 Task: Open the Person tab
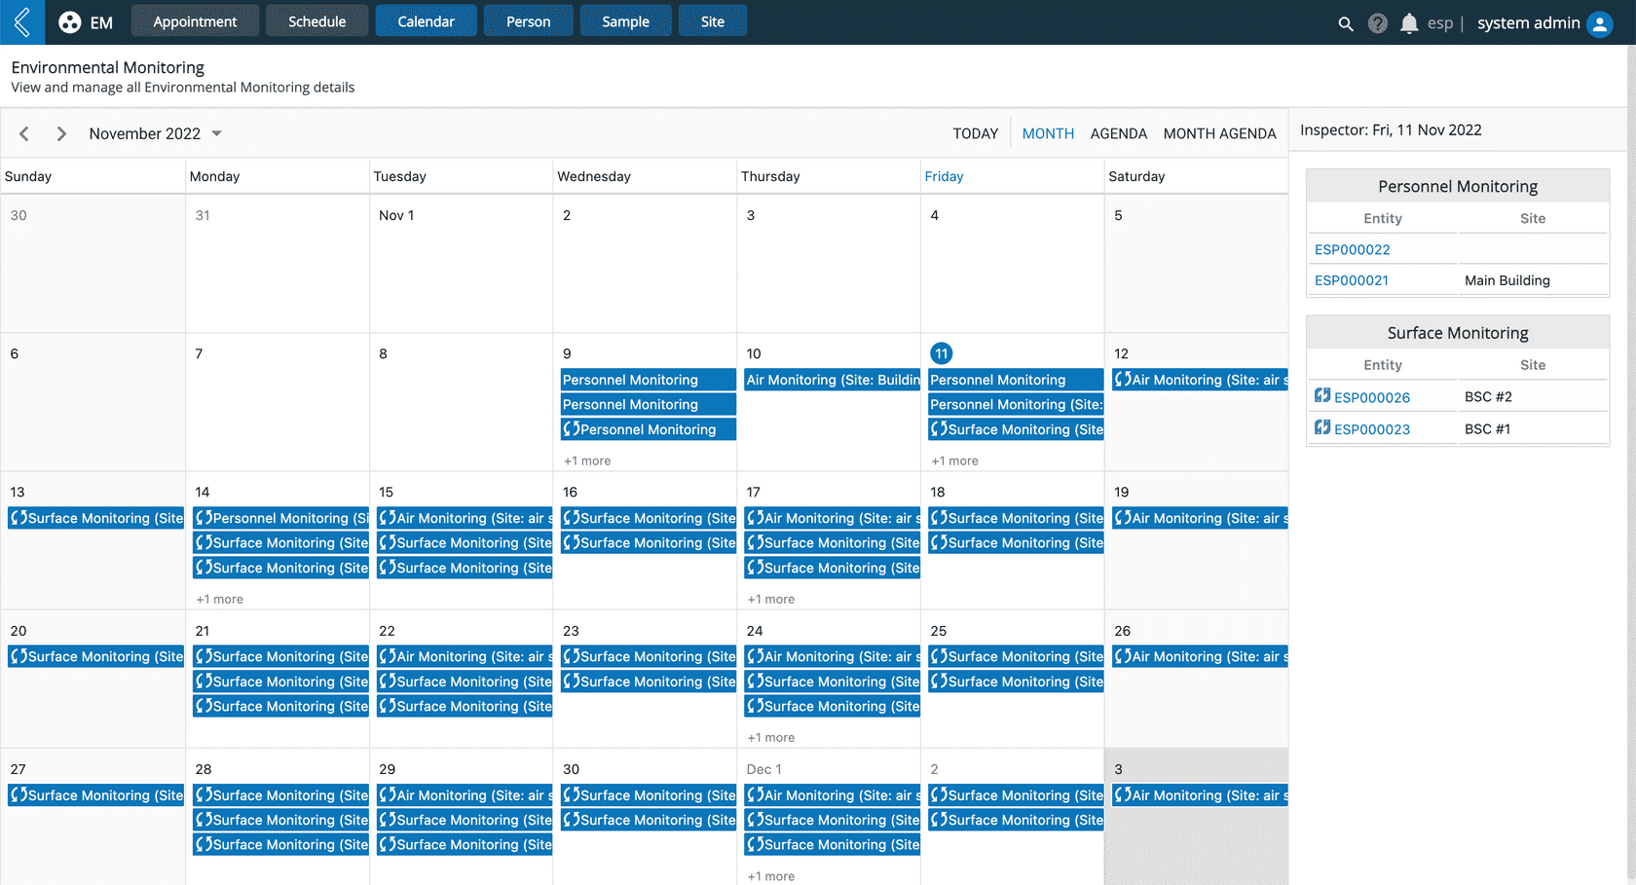[529, 21]
